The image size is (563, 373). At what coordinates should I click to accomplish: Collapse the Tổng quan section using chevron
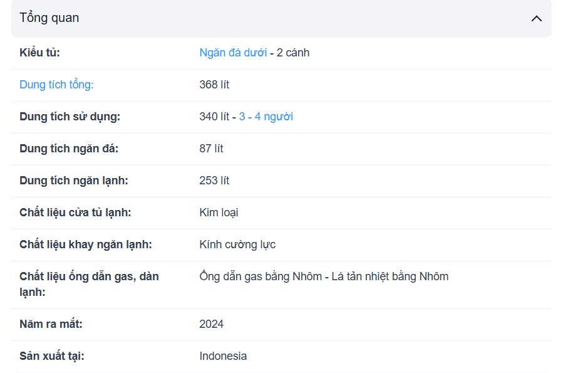tap(536, 18)
